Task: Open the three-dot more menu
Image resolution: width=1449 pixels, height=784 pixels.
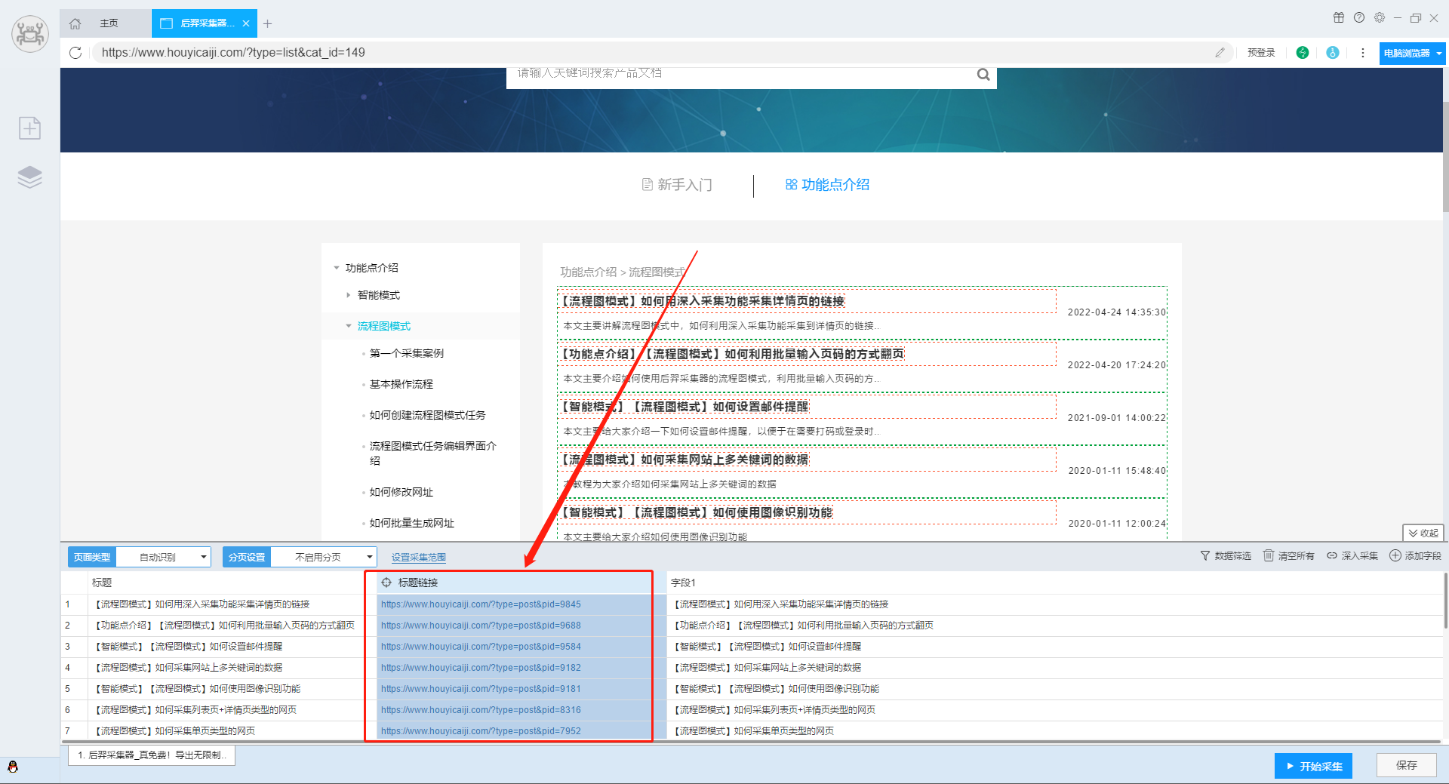Action: (x=1363, y=53)
